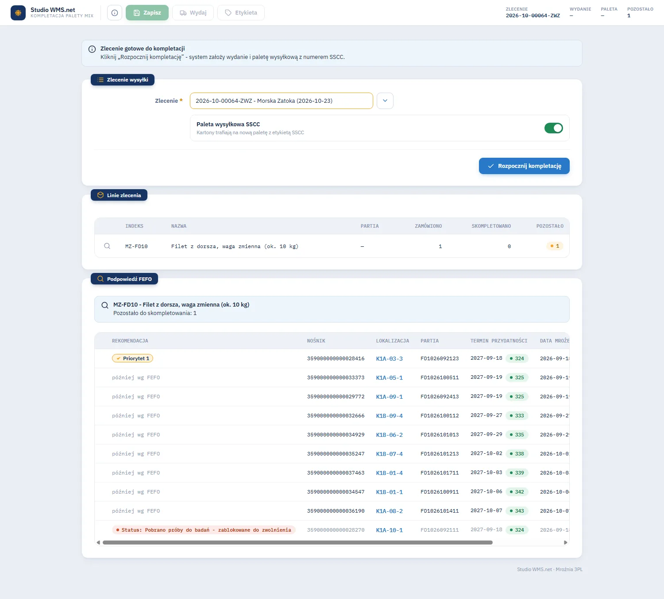Click the info icon in the ready banner
Viewport: 664px width, 599px height.
(92, 49)
